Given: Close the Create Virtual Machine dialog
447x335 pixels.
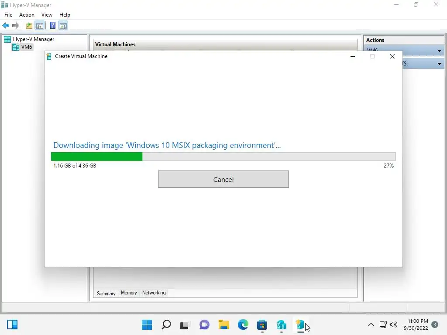Looking at the screenshot, I should click(x=392, y=56).
